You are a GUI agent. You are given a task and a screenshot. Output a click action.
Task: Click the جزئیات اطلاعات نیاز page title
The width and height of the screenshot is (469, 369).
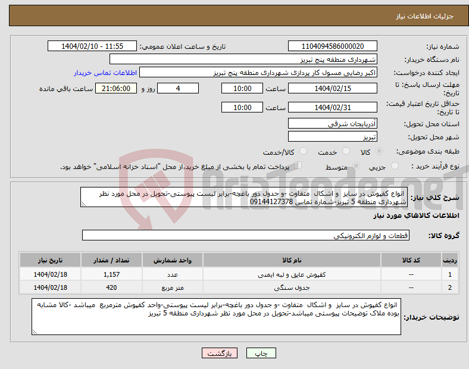[x=425, y=16]
